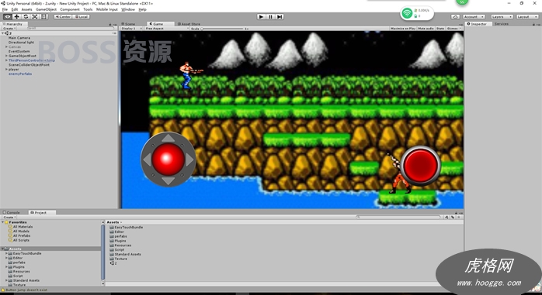The image size is (542, 295).
Task: Open the Component menu
Action: 70,9
